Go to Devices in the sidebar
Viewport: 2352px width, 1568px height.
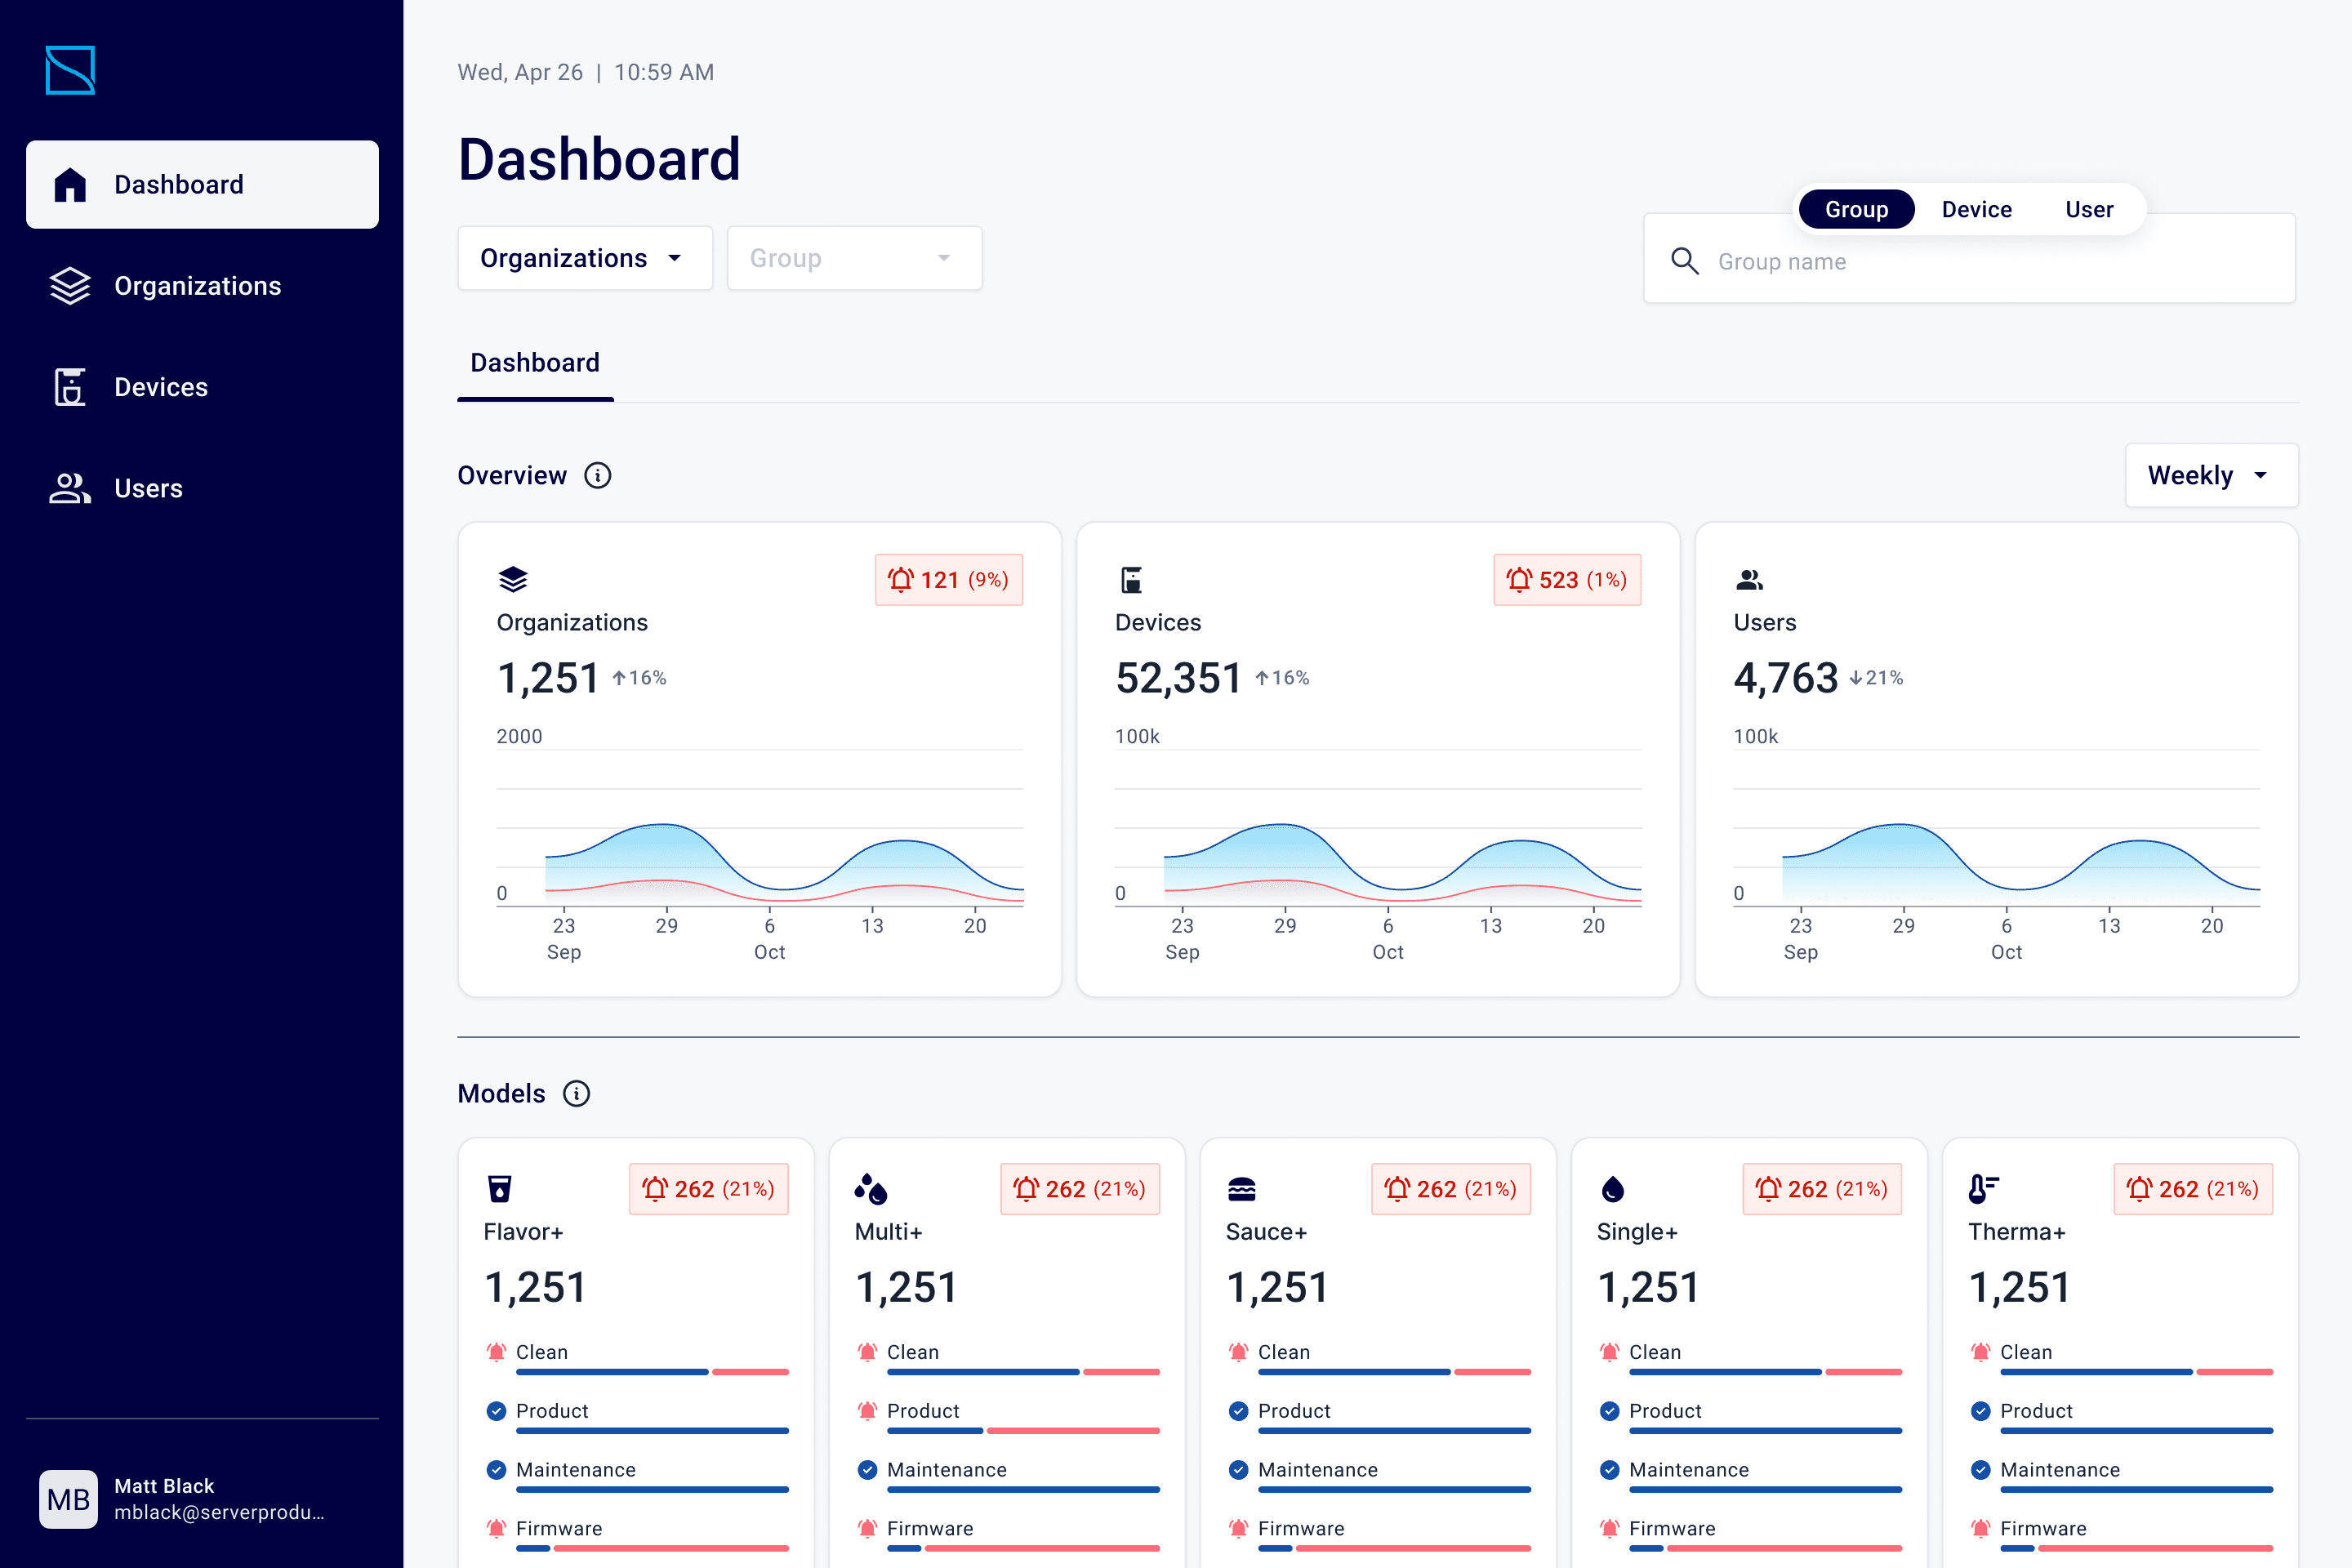click(160, 387)
